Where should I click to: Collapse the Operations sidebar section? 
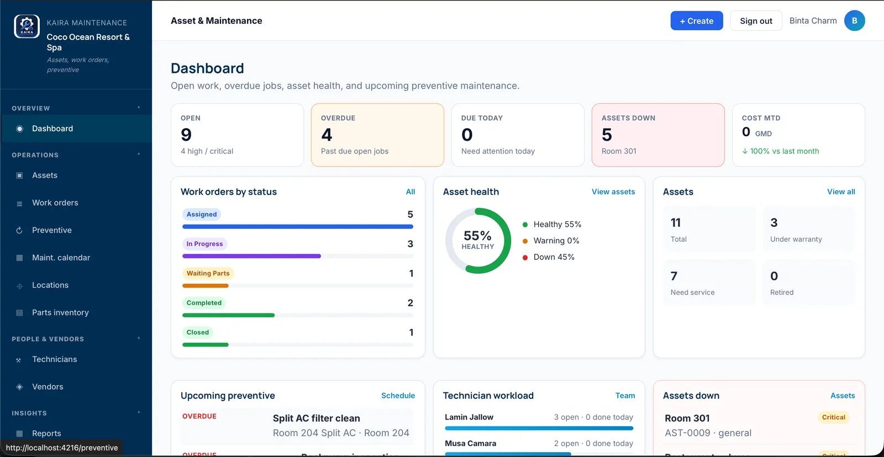point(139,155)
